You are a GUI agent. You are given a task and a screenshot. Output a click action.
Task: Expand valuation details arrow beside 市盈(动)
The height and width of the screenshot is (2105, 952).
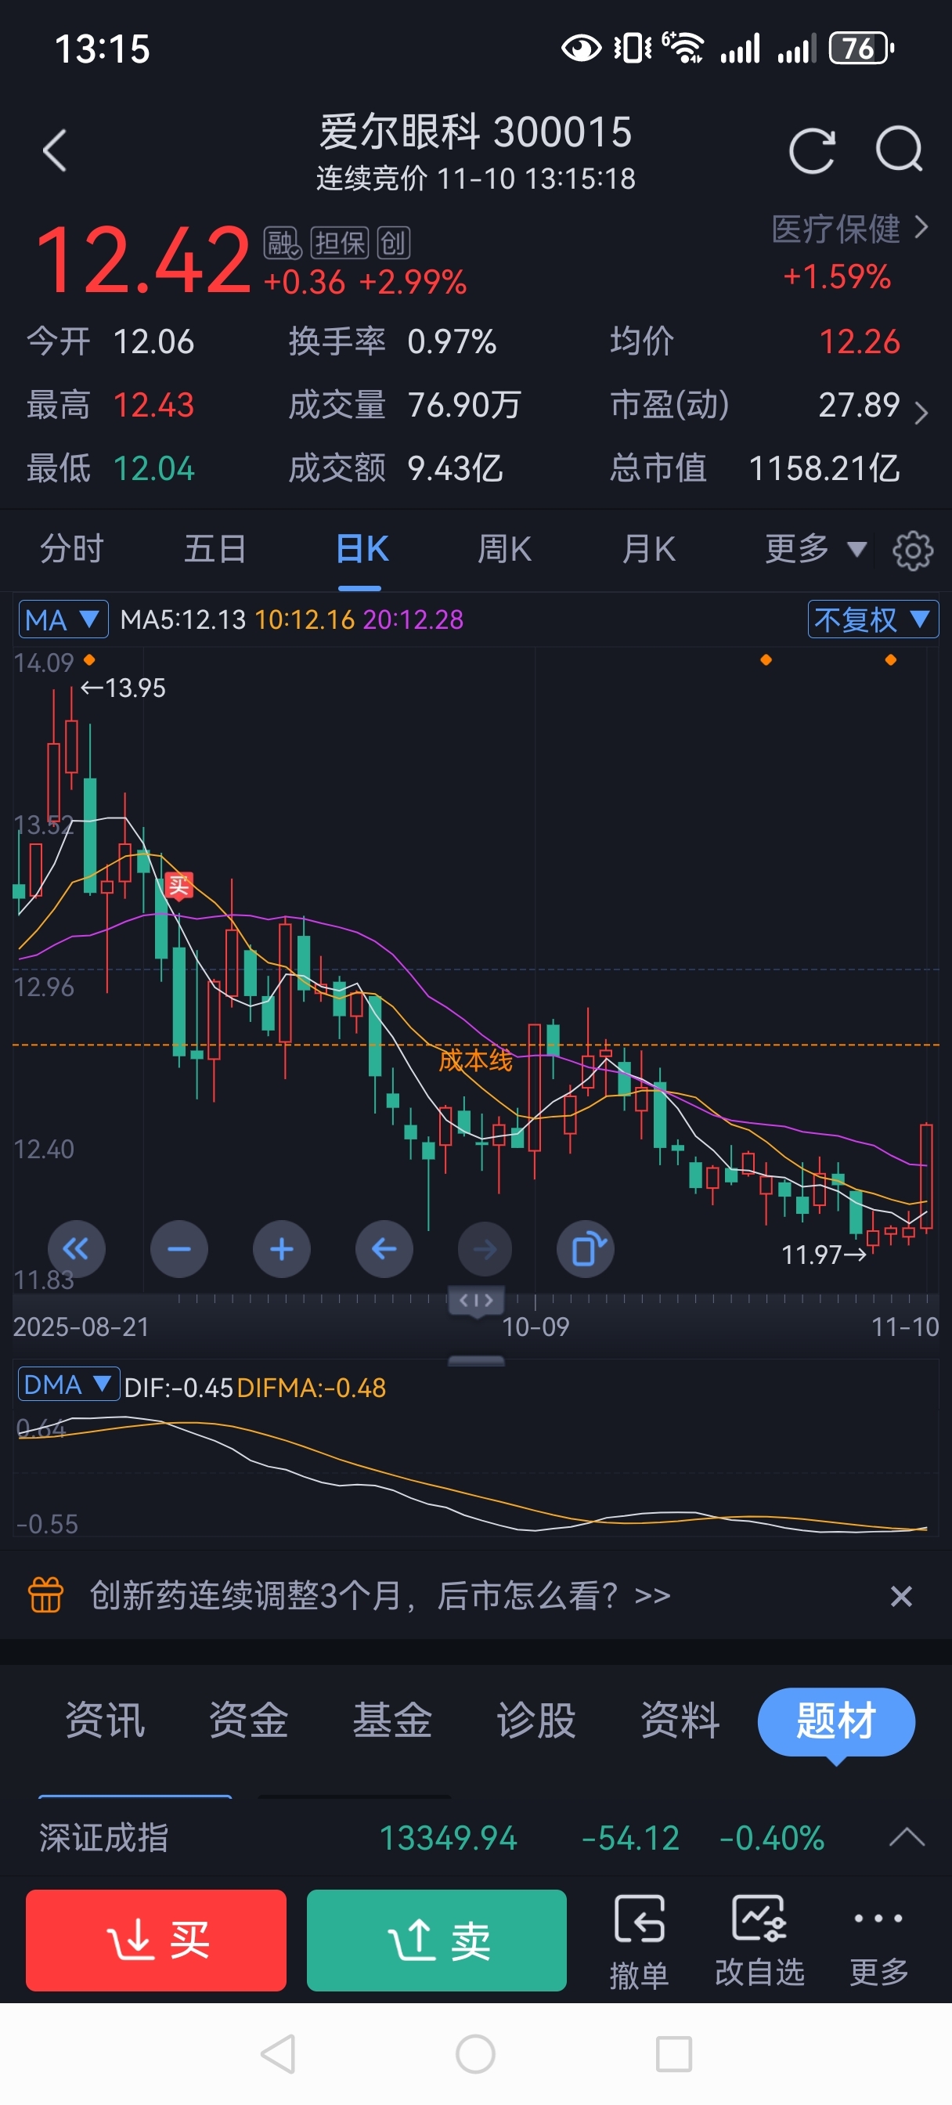point(921,413)
